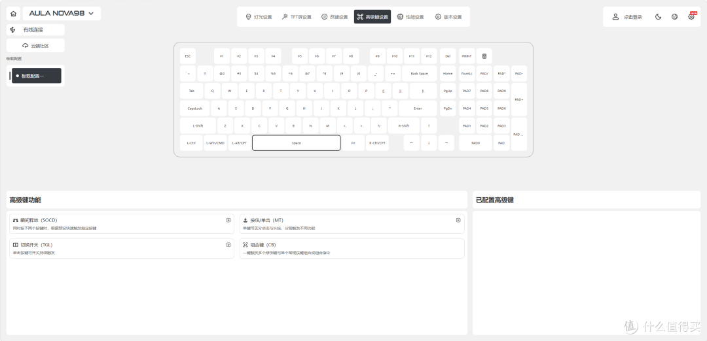This screenshot has width=707, height=341.
Task: Select the Back Space key
Action: (x=420, y=73)
